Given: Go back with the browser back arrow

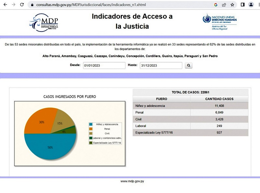Looking at the screenshot, I should [x=5, y=5].
